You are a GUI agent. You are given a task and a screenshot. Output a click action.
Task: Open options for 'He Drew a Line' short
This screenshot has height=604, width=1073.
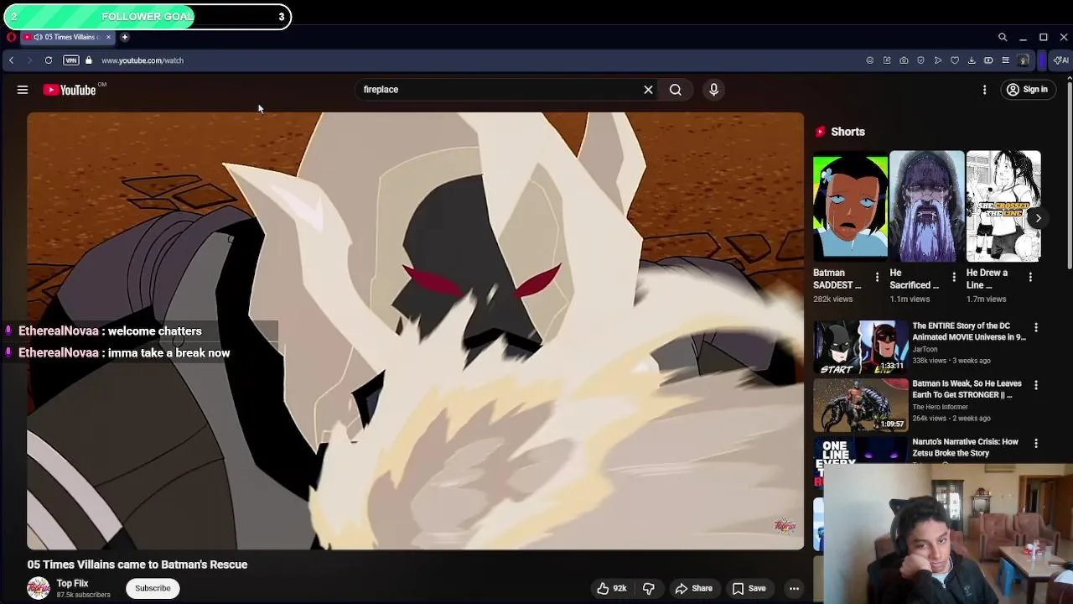pyautogui.click(x=1030, y=277)
